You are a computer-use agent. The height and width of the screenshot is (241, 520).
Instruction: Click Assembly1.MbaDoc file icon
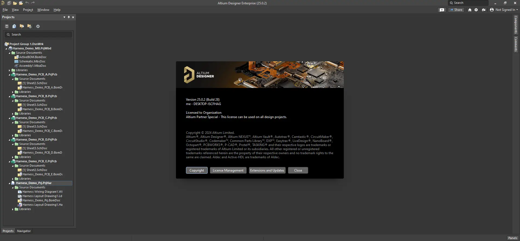16,66
